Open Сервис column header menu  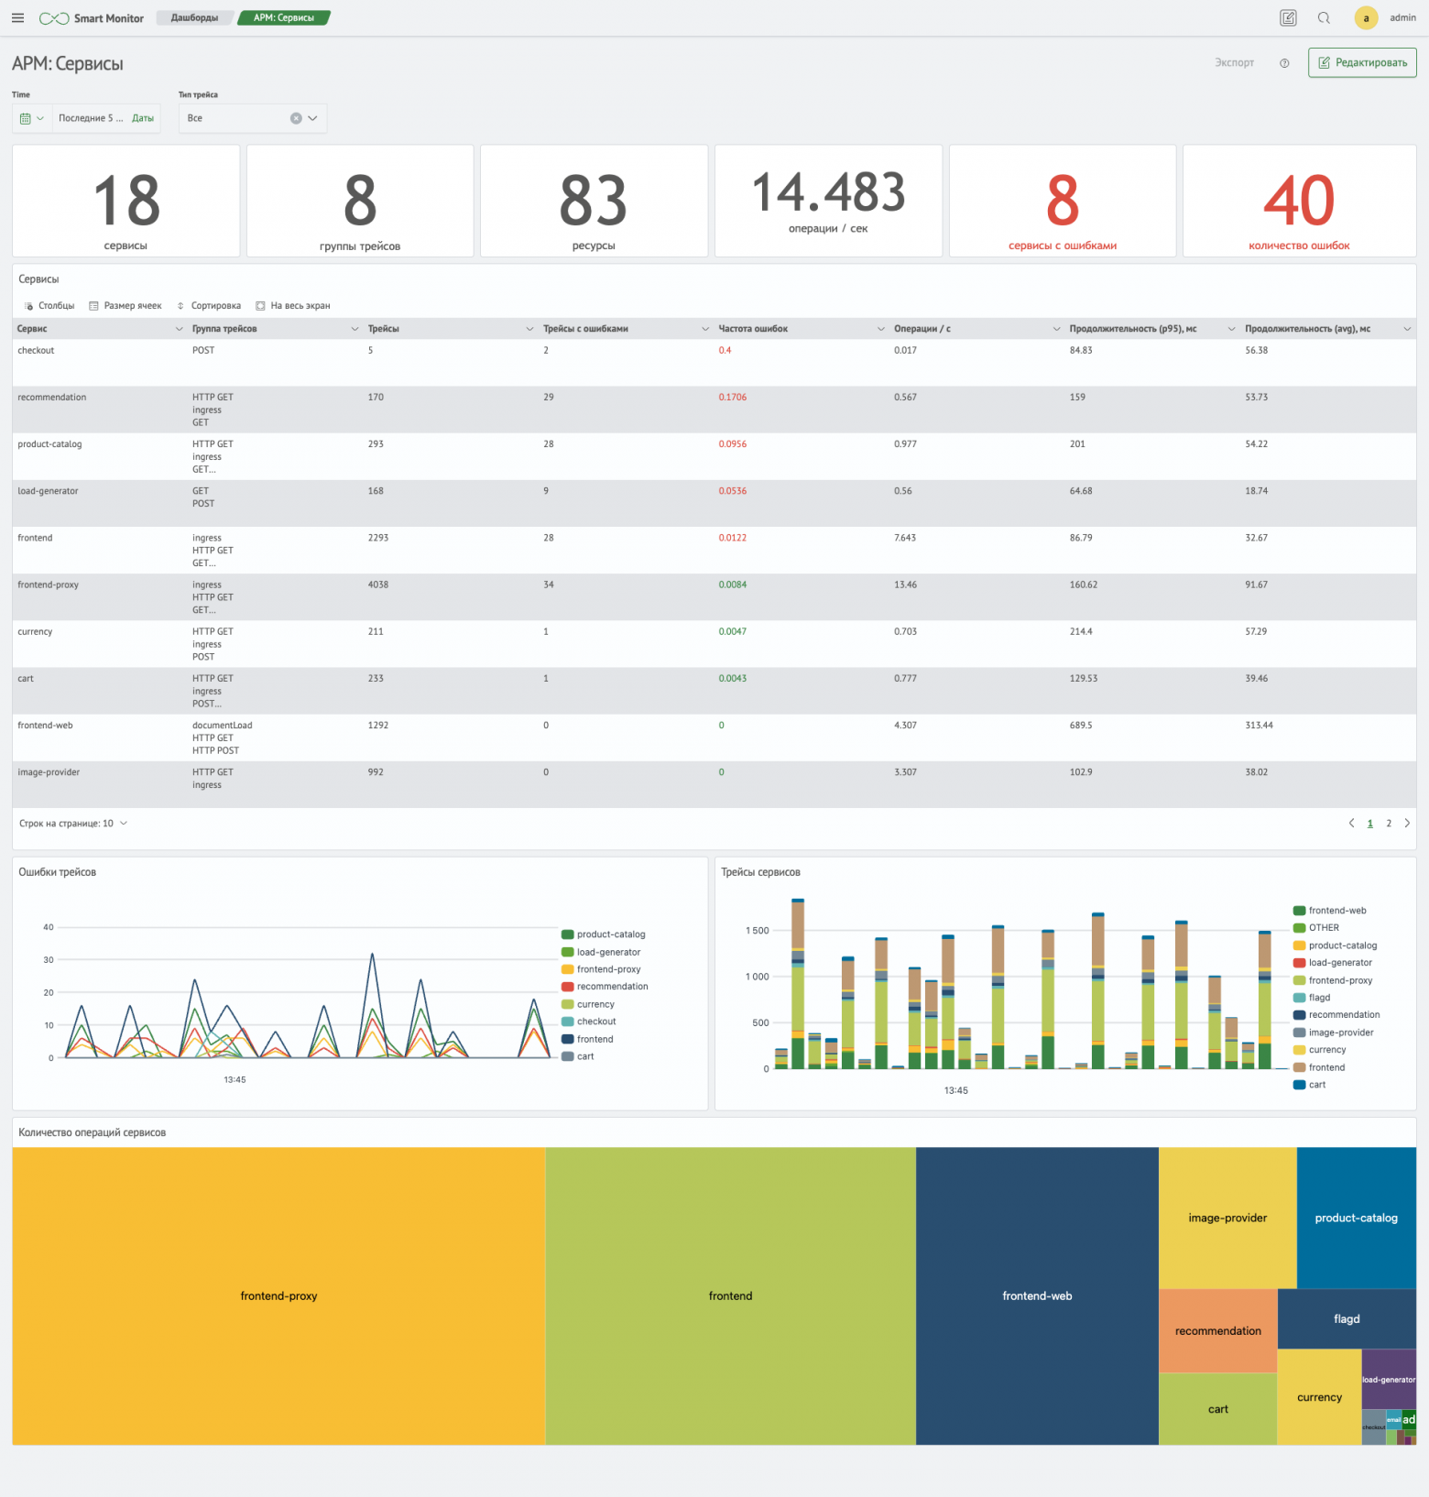click(179, 329)
